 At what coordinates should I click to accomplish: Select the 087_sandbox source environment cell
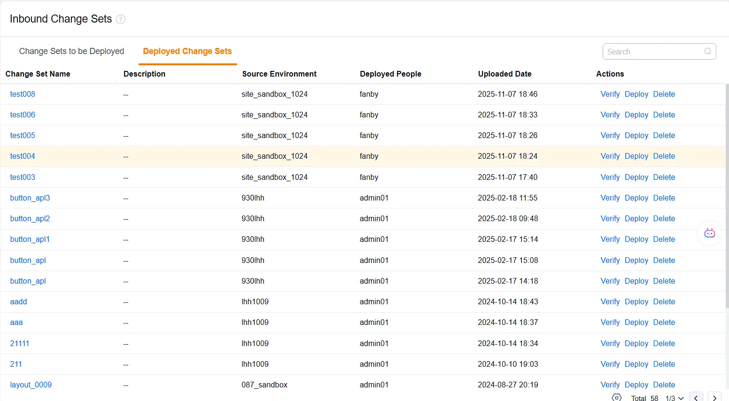pos(264,385)
